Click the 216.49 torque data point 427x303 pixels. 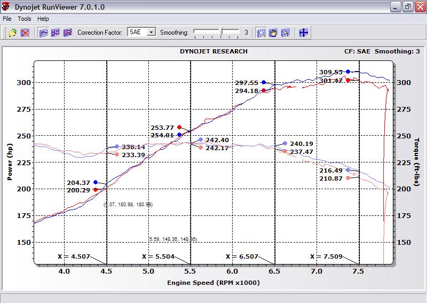click(x=348, y=170)
